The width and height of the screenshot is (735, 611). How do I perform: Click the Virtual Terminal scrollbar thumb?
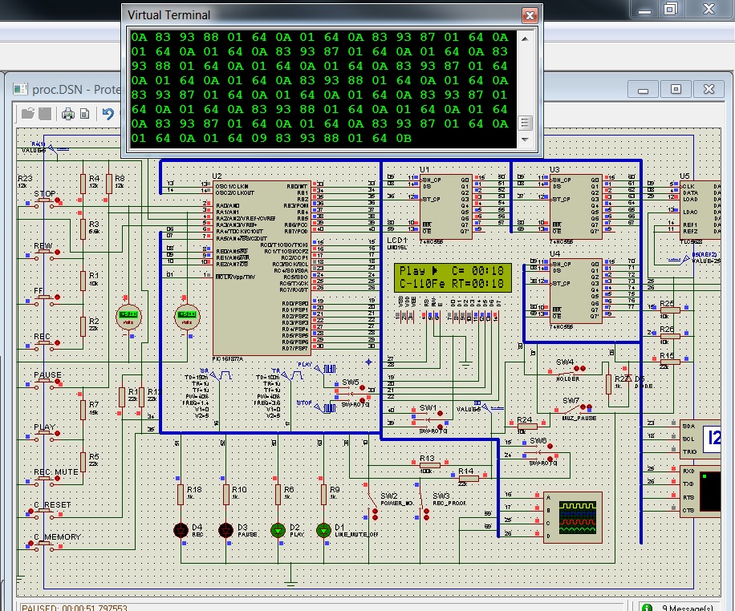[525, 123]
